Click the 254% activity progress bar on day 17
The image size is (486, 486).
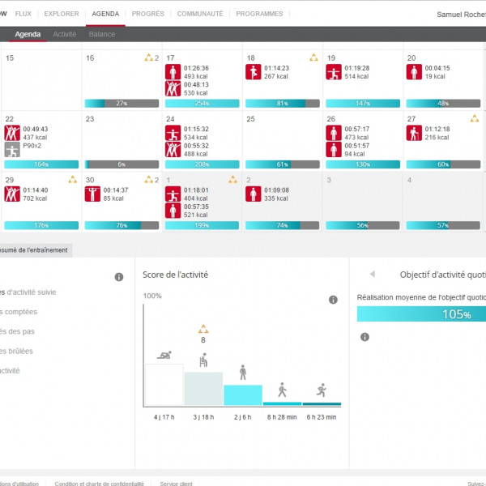click(202, 104)
